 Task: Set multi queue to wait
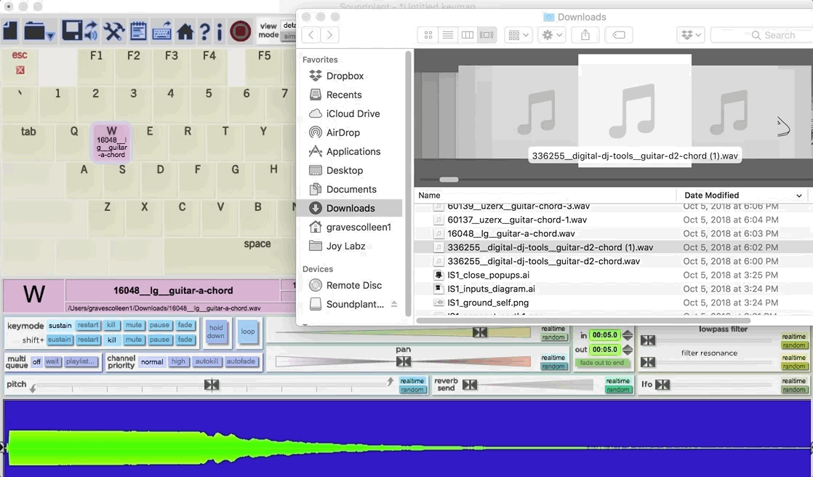[x=52, y=361]
